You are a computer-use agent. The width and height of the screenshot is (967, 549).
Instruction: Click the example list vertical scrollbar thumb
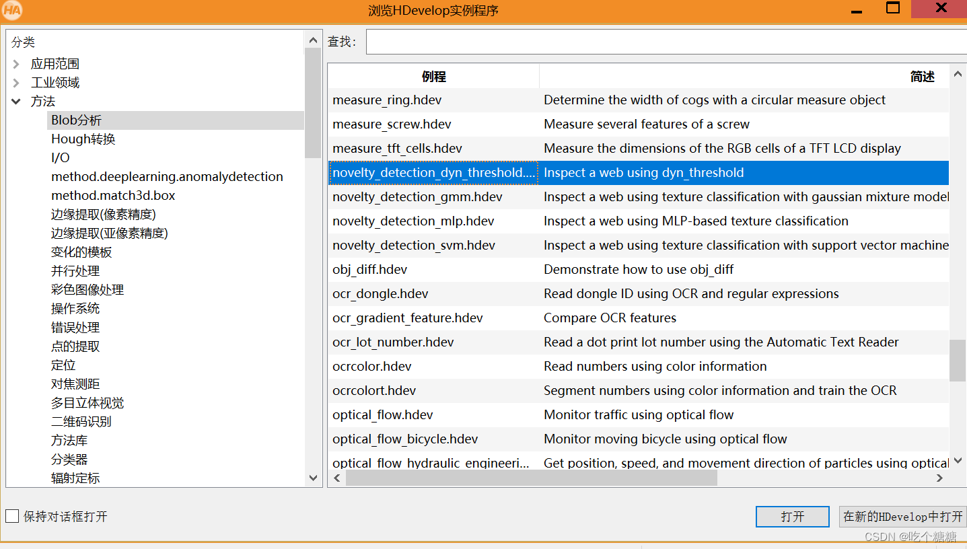pos(958,361)
